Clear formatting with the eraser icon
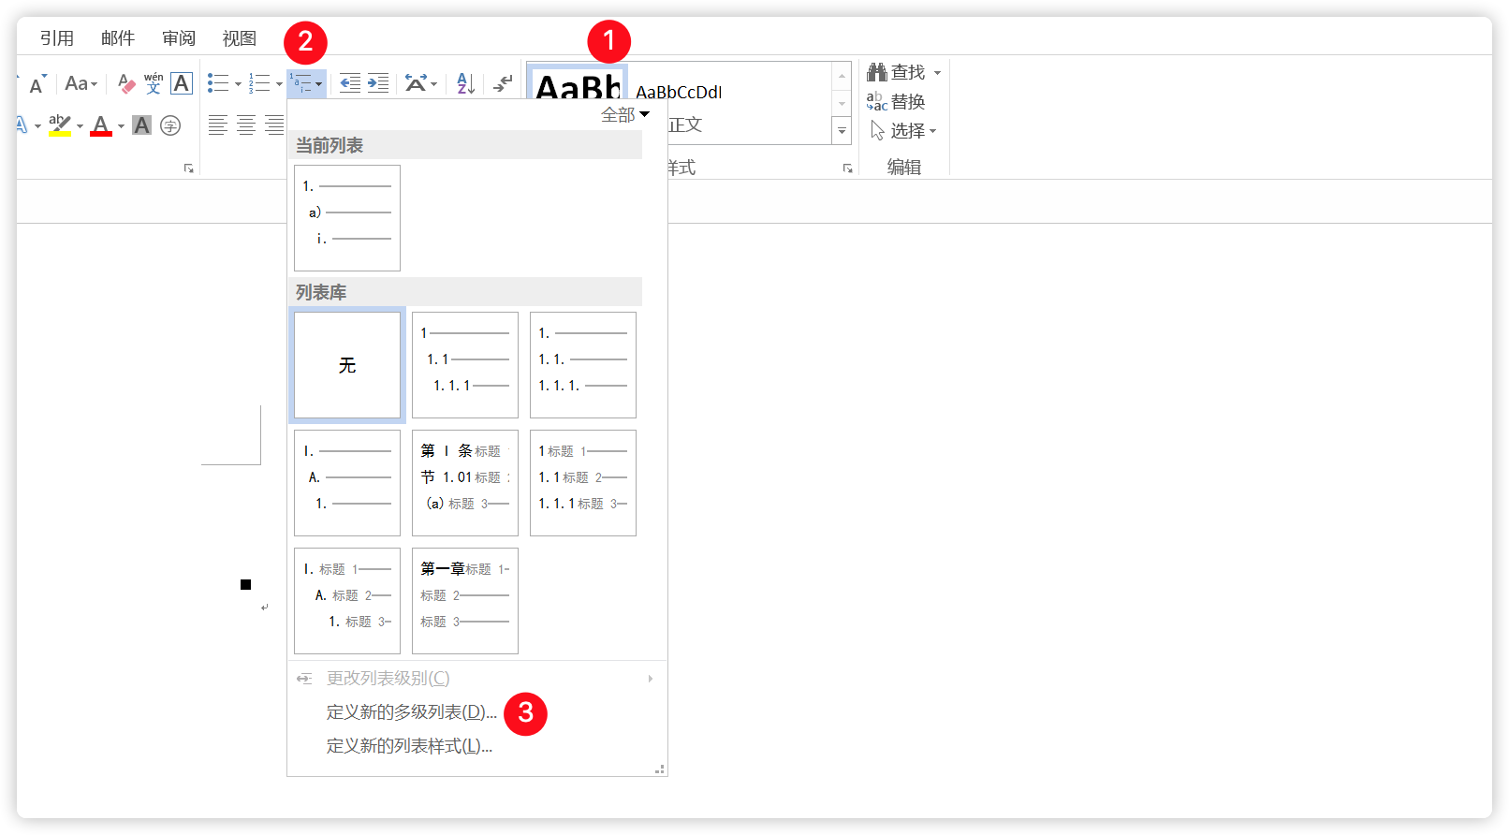 (126, 83)
